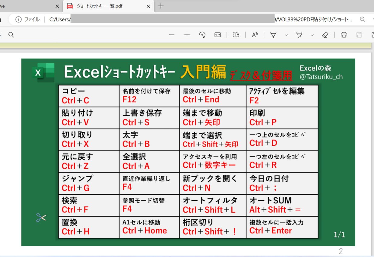This screenshot has height=257, width=374.
Task: Click the 上書き保存 Ctrl+S cell
Action: pyautogui.click(x=149, y=118)
